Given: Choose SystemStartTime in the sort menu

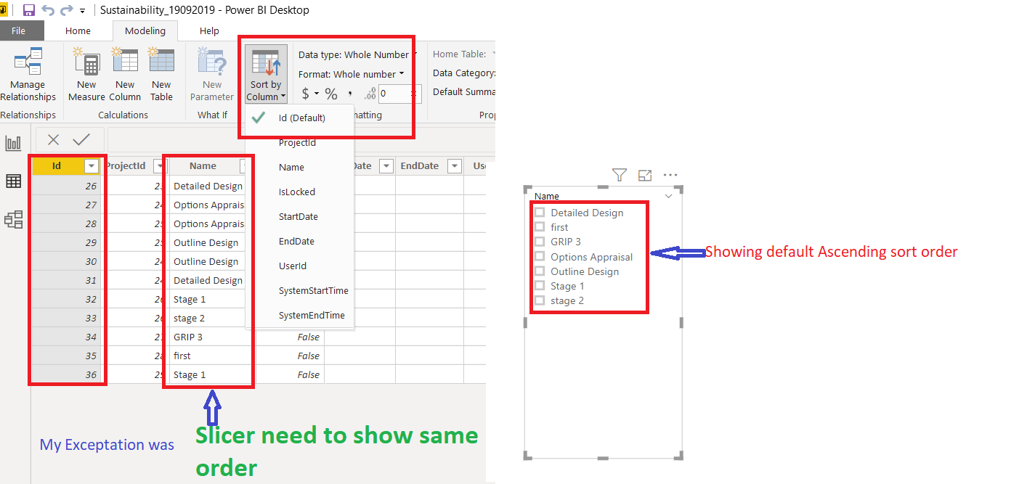Looking at the screenshot, I should tap(299, 290).
